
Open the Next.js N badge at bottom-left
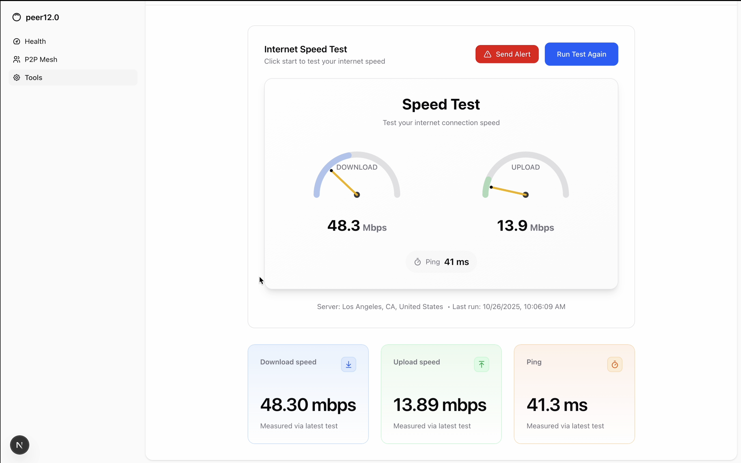coord(20,445)
